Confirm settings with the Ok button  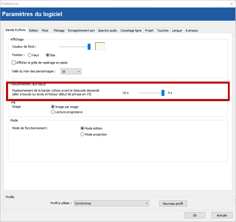(x=195, y=215)
